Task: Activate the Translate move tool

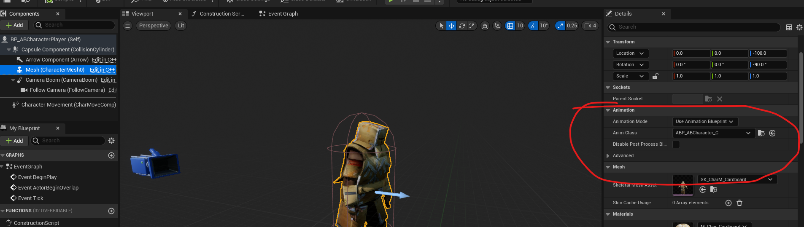Action: (x=451, y=26)
